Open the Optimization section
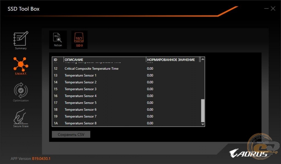 [21, 92]
